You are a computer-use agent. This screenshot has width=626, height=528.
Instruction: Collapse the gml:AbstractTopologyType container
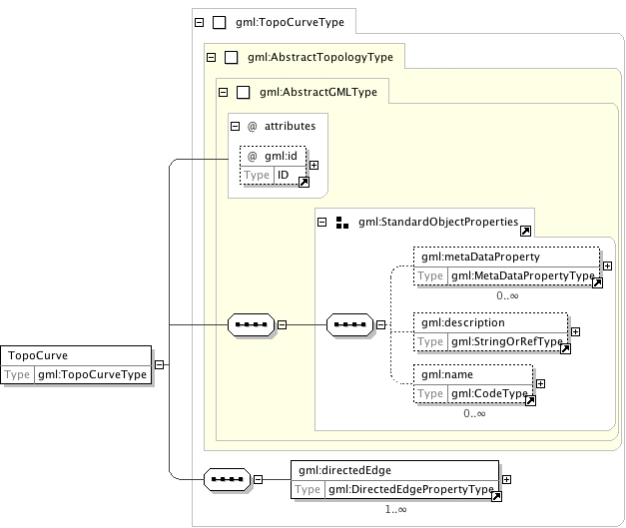[211, 58]
